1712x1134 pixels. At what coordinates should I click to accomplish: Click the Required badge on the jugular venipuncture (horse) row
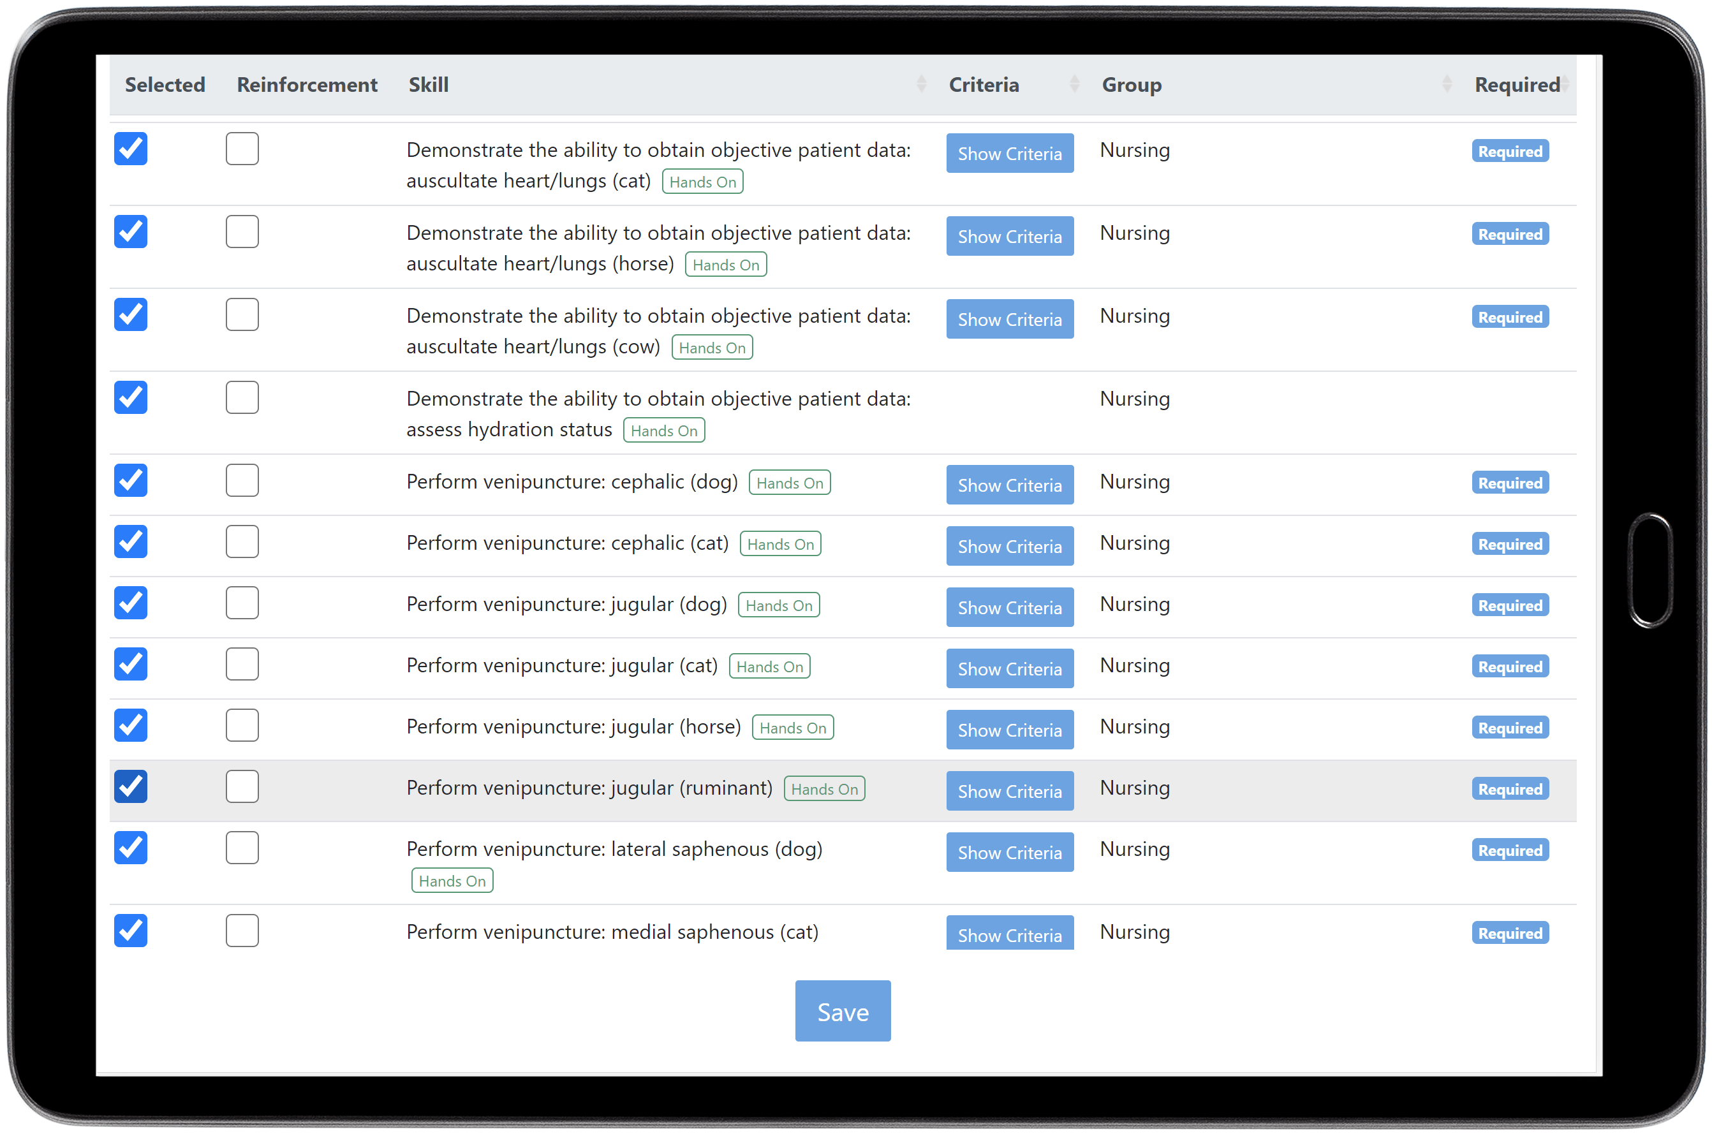pyautogui.click(x=1510, y=728)
